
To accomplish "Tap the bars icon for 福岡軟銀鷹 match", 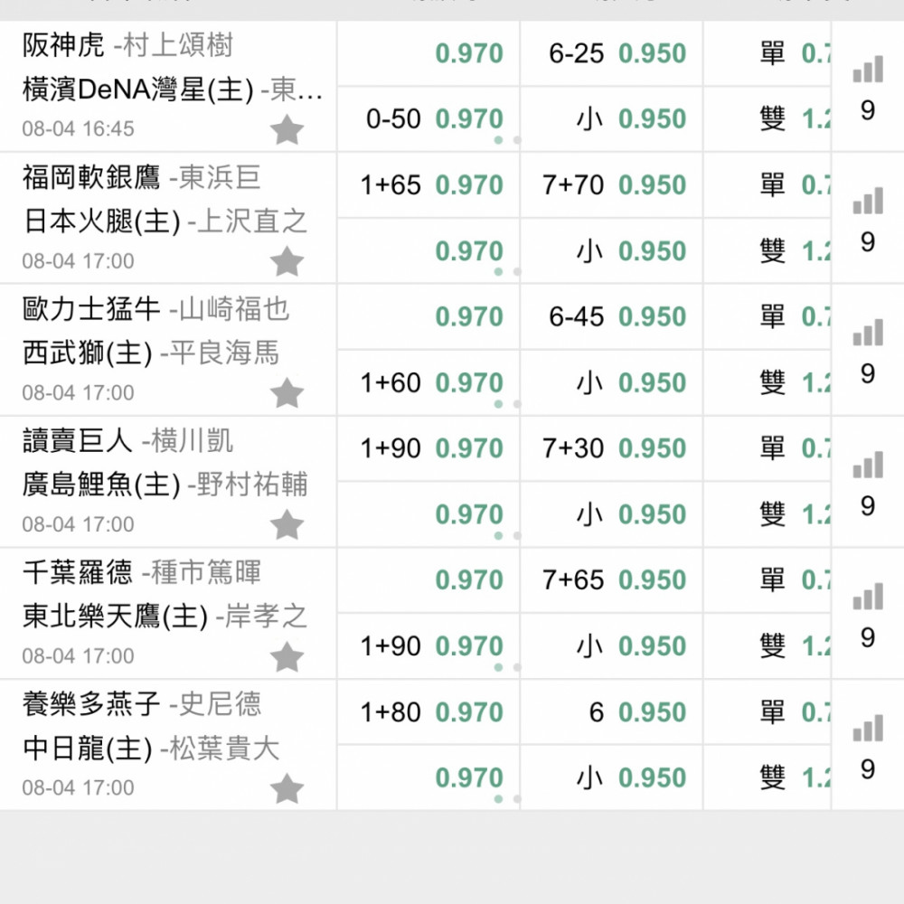I will [868, 201].
